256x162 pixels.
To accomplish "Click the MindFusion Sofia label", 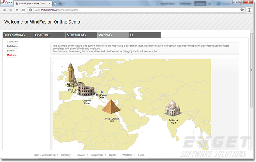I will point(101,96).
